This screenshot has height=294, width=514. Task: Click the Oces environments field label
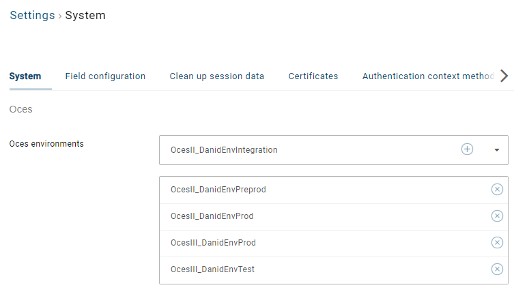pyautogui.click(x=46, y=144)
